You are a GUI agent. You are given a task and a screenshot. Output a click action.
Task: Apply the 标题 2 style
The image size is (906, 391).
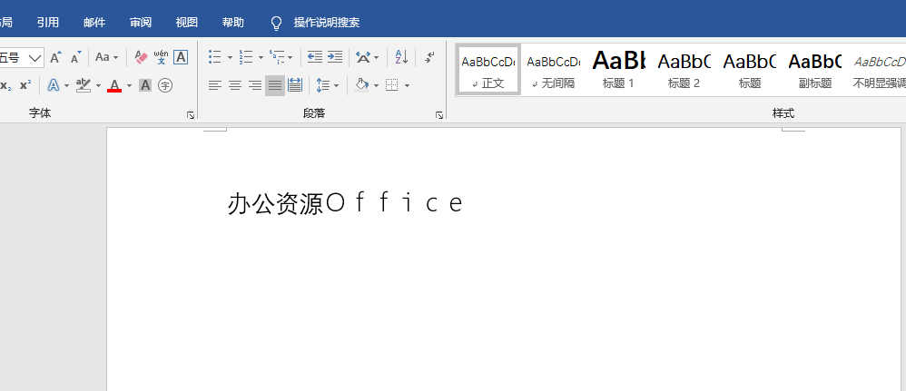pyautogui.click(x=684, y=69)
